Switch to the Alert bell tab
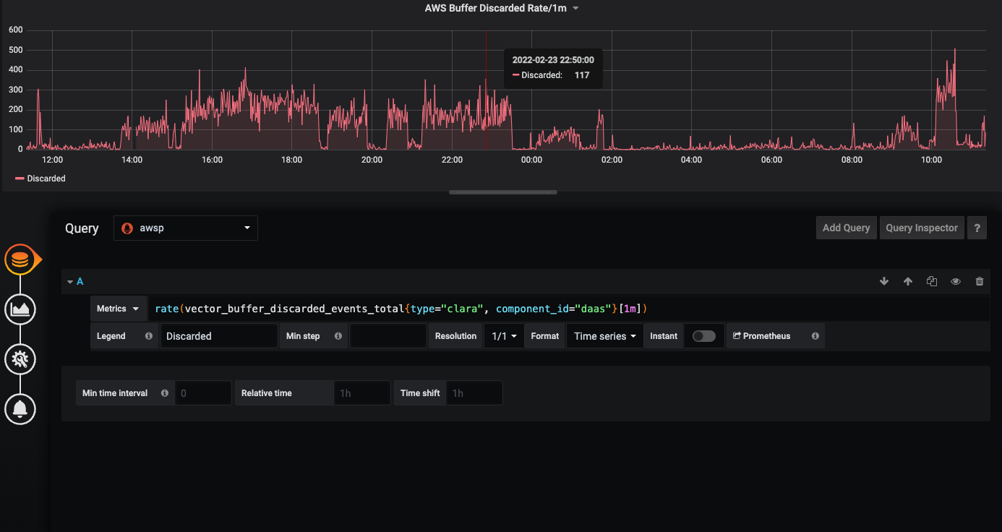 [20, 408]
